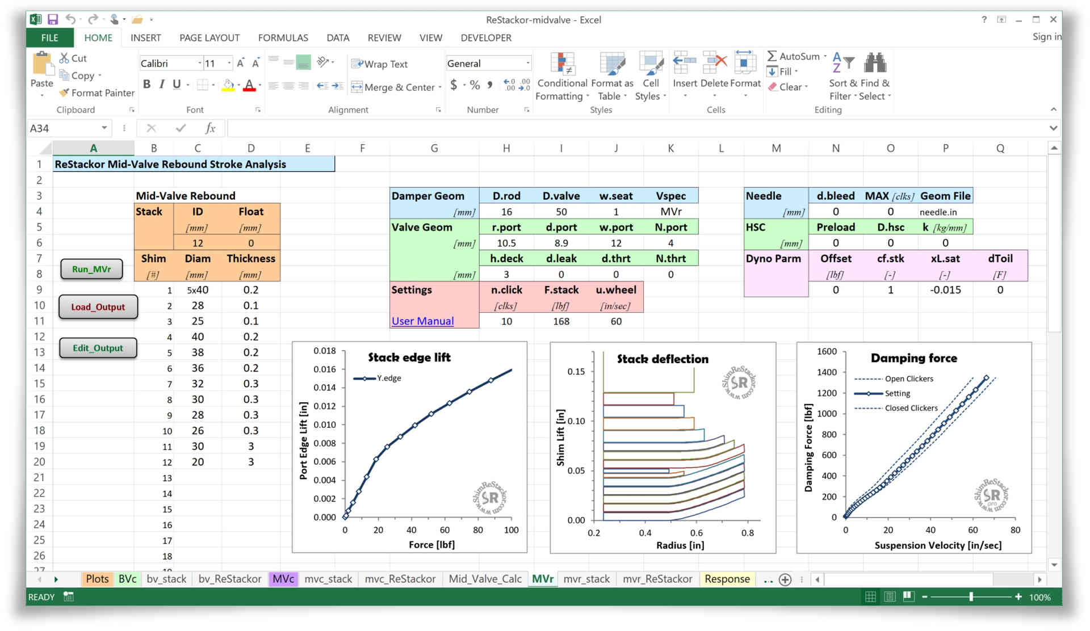1090x631 pixels.
Task: Open the font size dropdown
Action: coord(229,63)
